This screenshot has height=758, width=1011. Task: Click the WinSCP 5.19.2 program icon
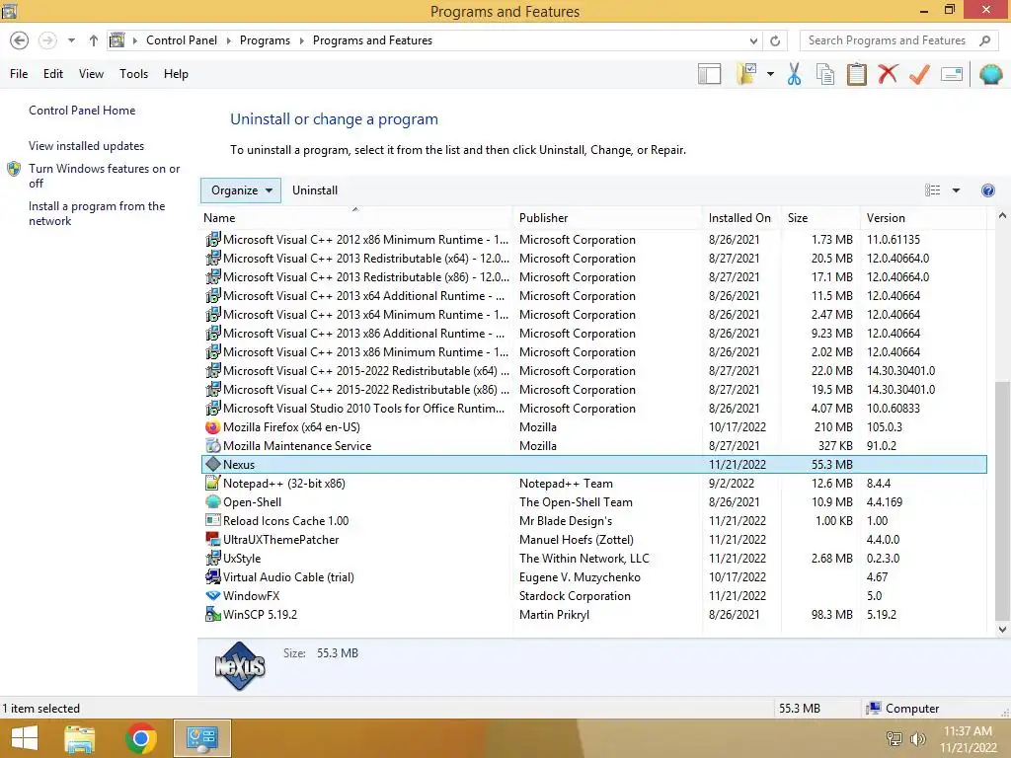[x=213, y=614]
